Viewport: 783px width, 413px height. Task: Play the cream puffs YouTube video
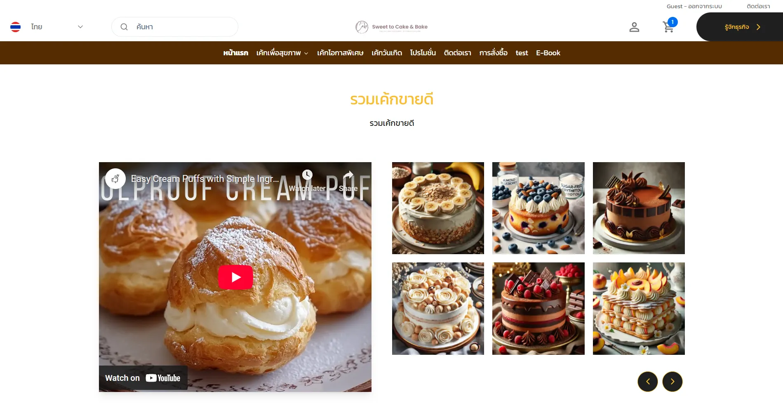tap(235, 277)
